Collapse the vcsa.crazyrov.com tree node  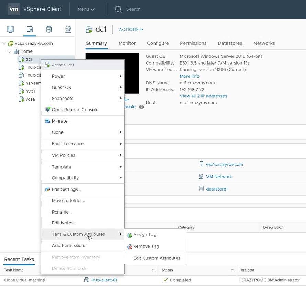(4, 43)
